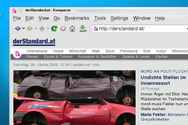
Task: Open the Maria Fekter article link
Action: point(164,117)
